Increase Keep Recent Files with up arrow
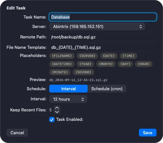This screenshot has height=143, width=163. tap(57, 108)
